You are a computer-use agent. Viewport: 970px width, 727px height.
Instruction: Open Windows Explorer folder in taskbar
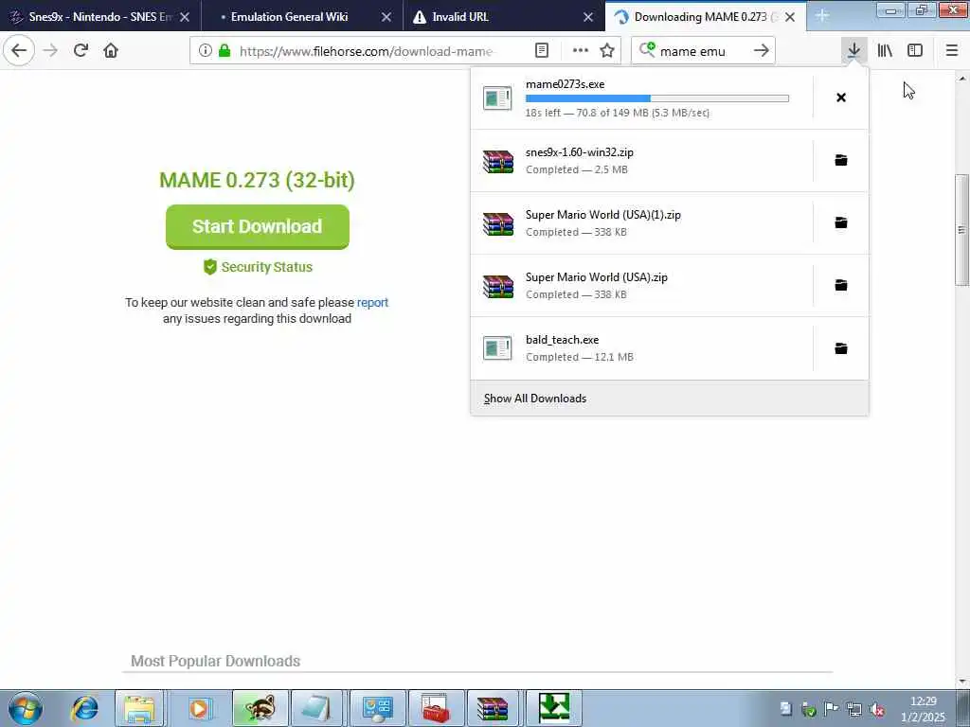(139, 708)
